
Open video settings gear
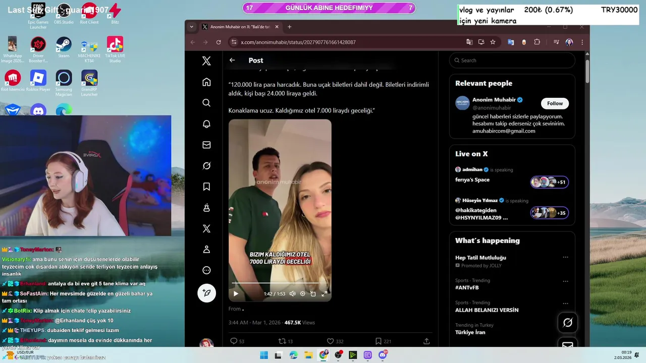tap(303, 293)
